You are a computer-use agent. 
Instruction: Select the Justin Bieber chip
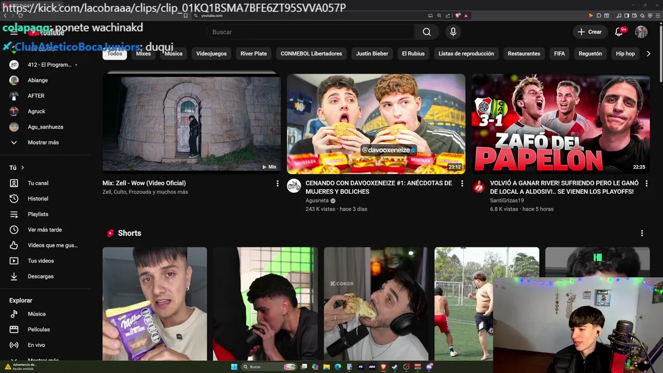pyautogui.click(x=372, y=53)
